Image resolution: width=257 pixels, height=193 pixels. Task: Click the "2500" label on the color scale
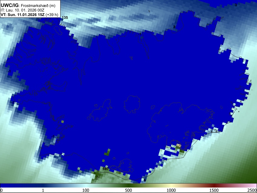(252, 190)
